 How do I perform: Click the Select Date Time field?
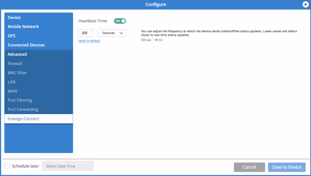coord(68,166)
